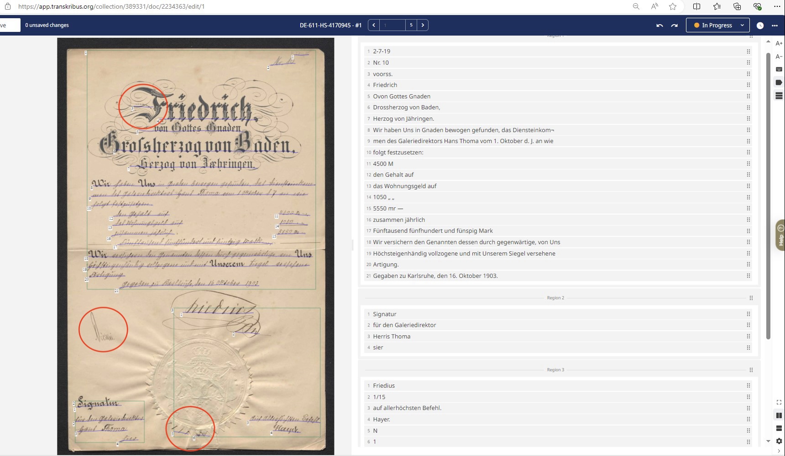Screen dimensions: 785x456
Task: Activate browser Read Aloud icon
Action: tap(654, 6)
